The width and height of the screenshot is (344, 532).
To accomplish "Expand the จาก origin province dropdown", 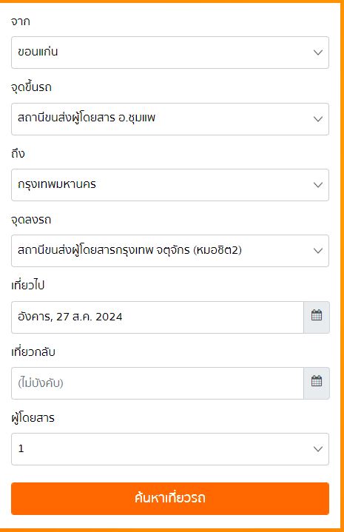I will (x=170, y=53).
